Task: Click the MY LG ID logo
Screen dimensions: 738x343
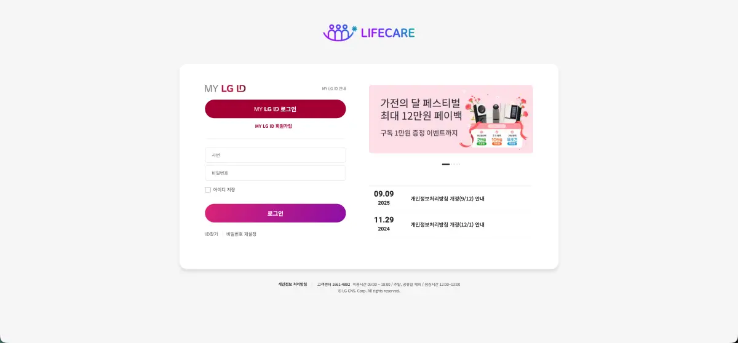Action: point(225,89)
